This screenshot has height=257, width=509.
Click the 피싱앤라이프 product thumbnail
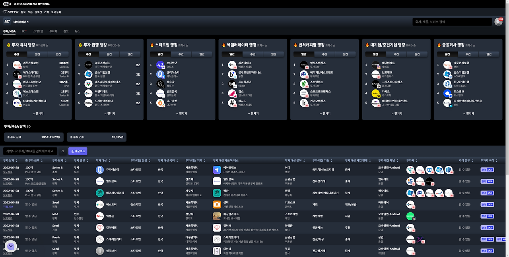217,216
